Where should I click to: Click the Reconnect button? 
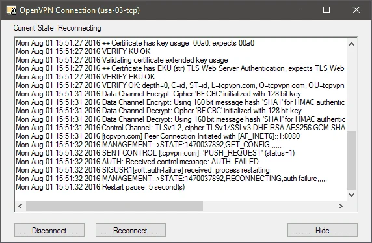[131, 230]
